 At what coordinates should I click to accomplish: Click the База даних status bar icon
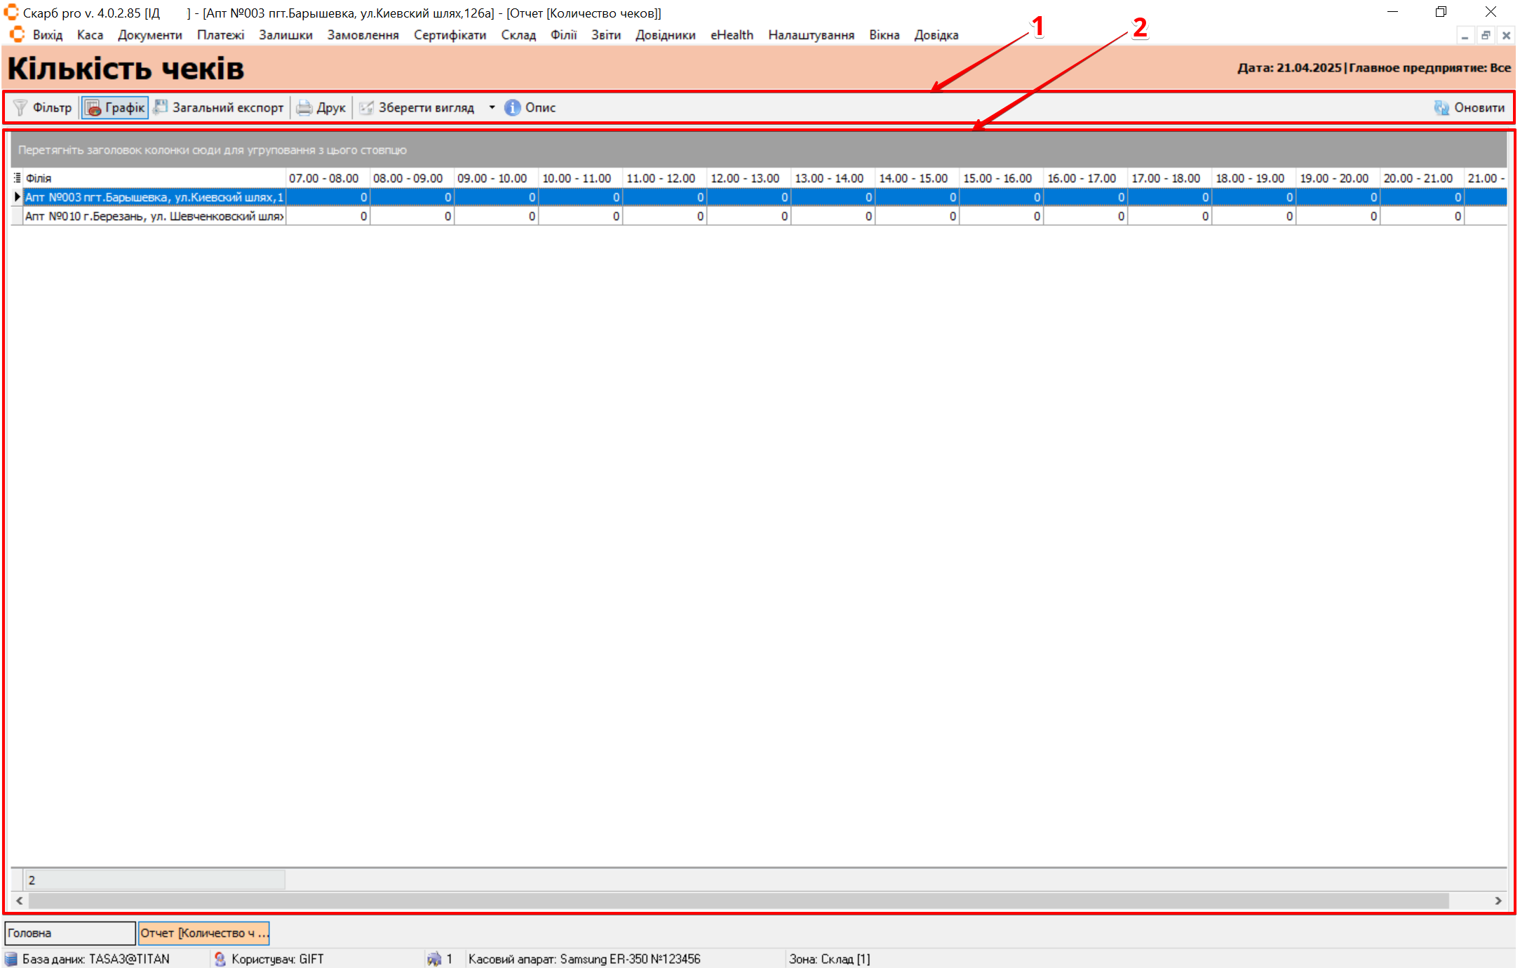click(11, 959)
